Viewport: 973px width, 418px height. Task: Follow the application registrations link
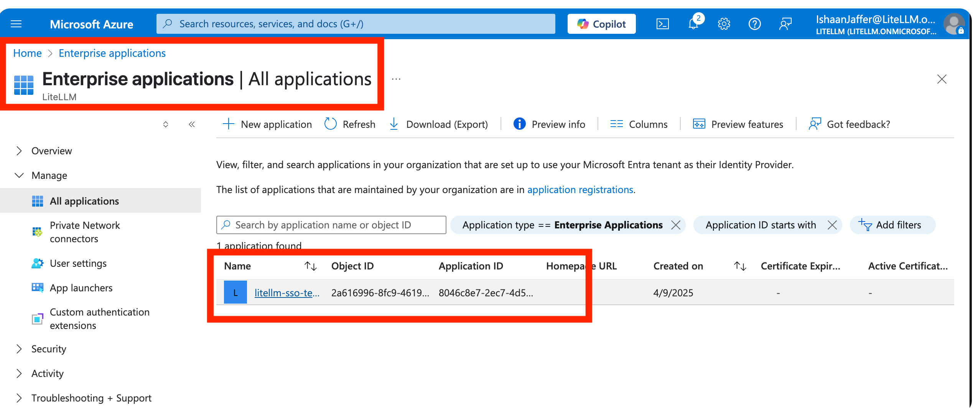(580, 190)
